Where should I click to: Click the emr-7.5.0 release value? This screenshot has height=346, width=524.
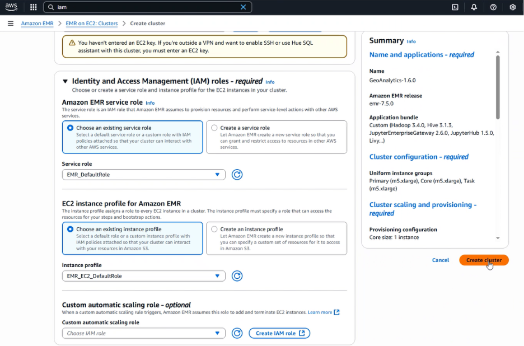pos(381,104)
